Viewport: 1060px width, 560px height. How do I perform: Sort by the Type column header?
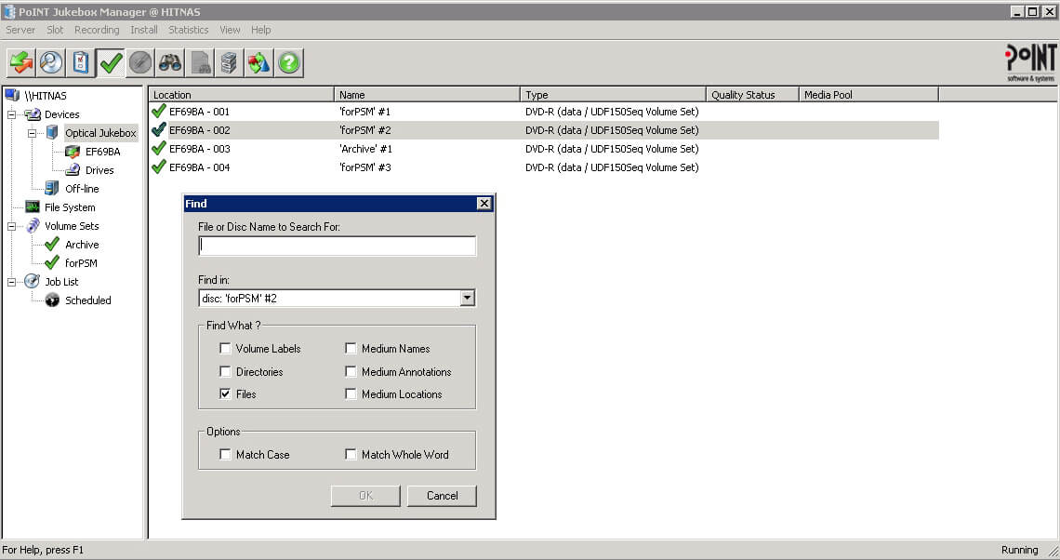pos(613,95)
